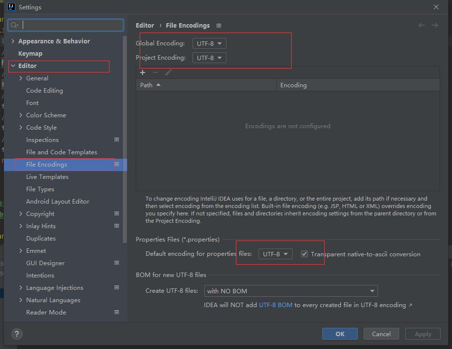The width and height of the screenshot is (452, 349).
Task: Select Keymap in settings tree
Action: (x=30, y=54)
